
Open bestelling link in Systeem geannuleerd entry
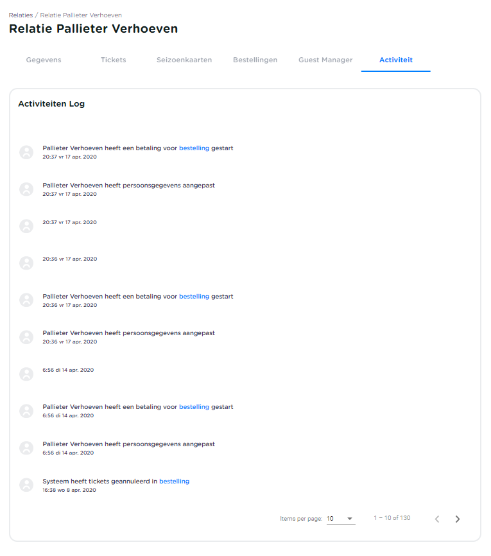pos(174,482)
